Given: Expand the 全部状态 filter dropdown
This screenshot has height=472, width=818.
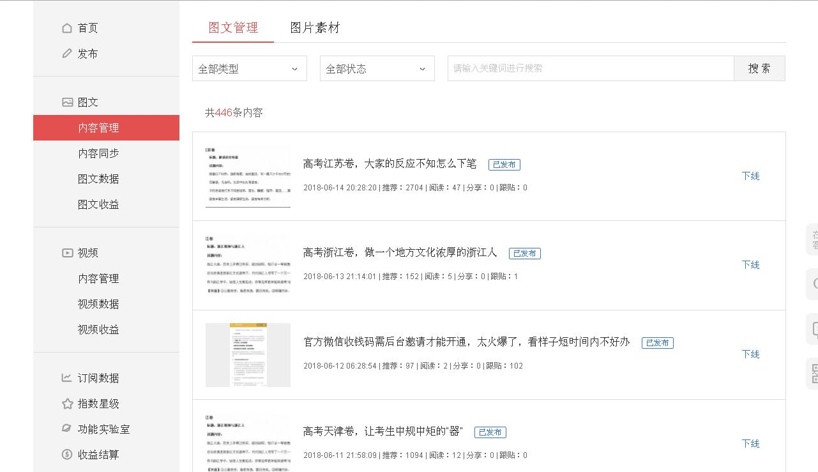Looking at the screenshot, I should click(x=377, y=68).
